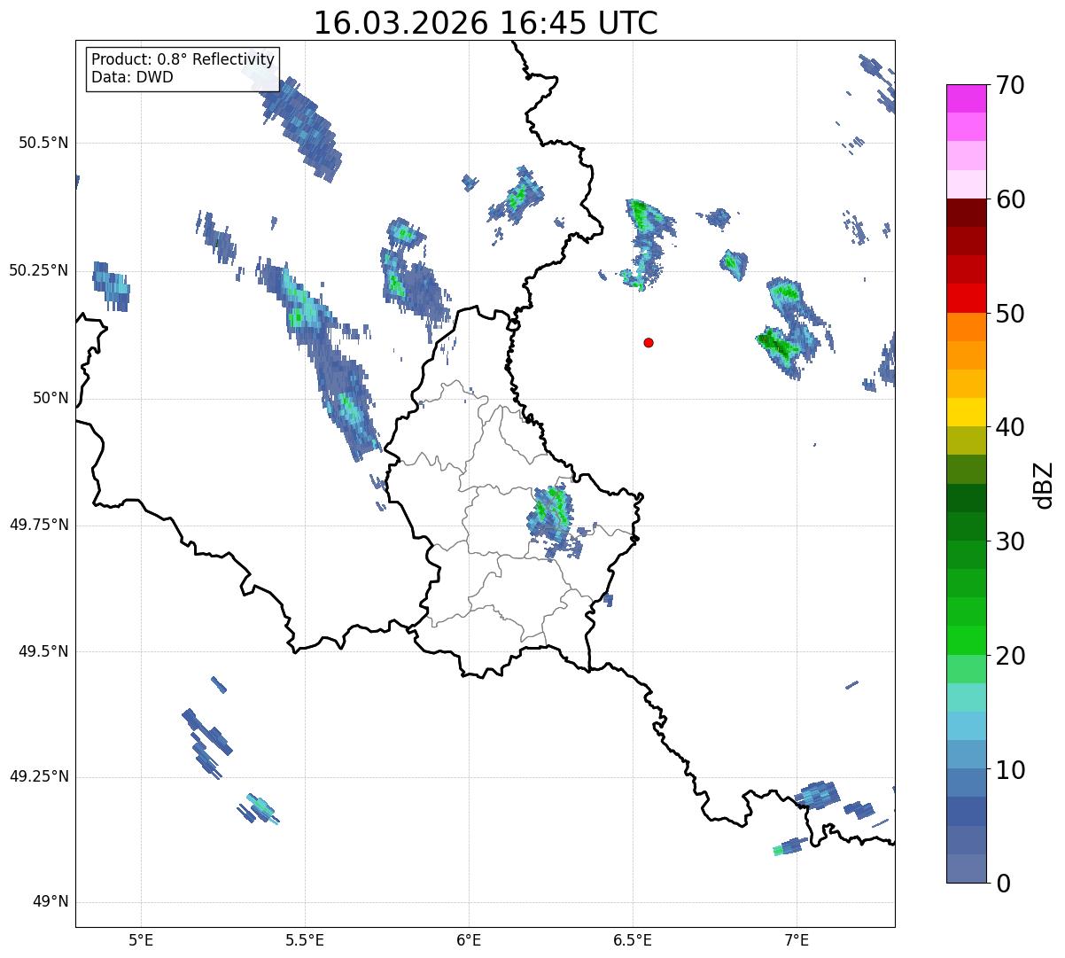Click the "dBZ" colorbar label
Viewport: 1065px width, 958px height.
(x=1044, y=484)
